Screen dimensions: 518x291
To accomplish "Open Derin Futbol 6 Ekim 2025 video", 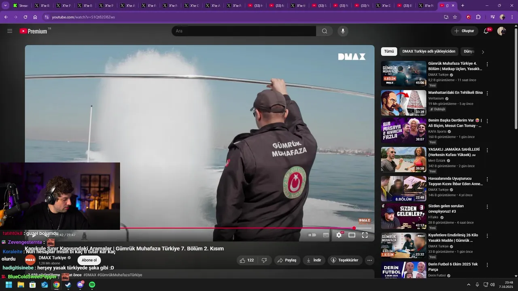I will [x=453, y=267].
